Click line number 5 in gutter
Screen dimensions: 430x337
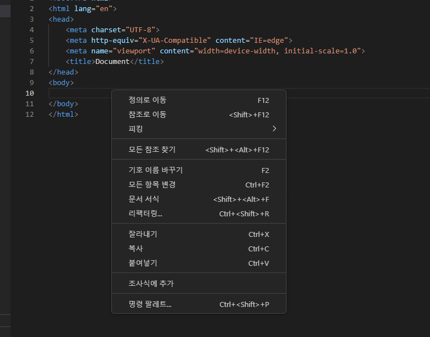pos(32,40)
